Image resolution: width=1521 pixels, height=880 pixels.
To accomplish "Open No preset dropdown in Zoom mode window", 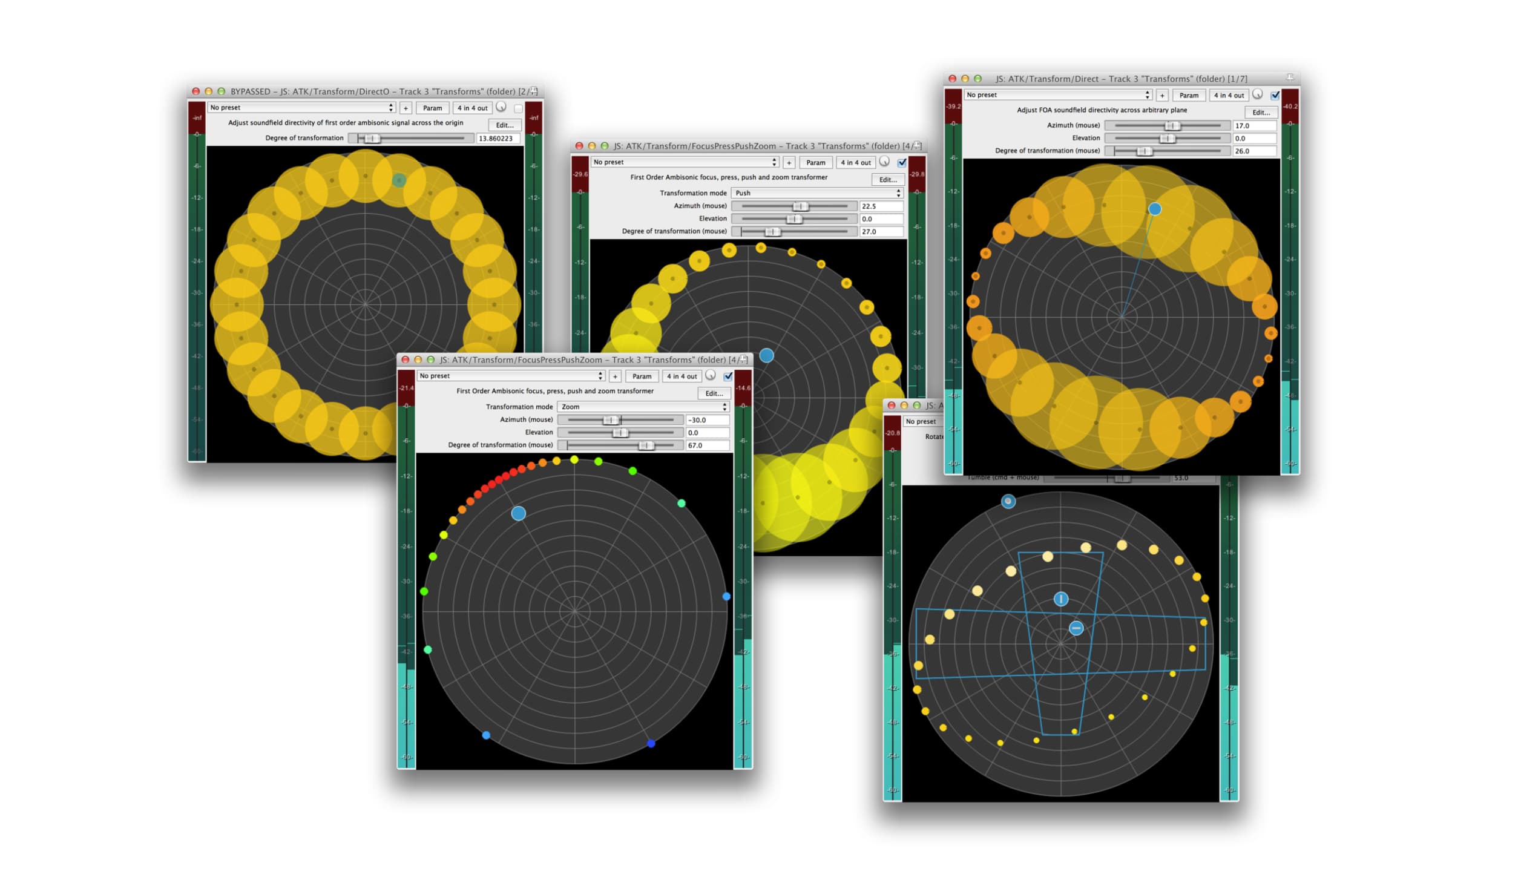I will (511, 376).
